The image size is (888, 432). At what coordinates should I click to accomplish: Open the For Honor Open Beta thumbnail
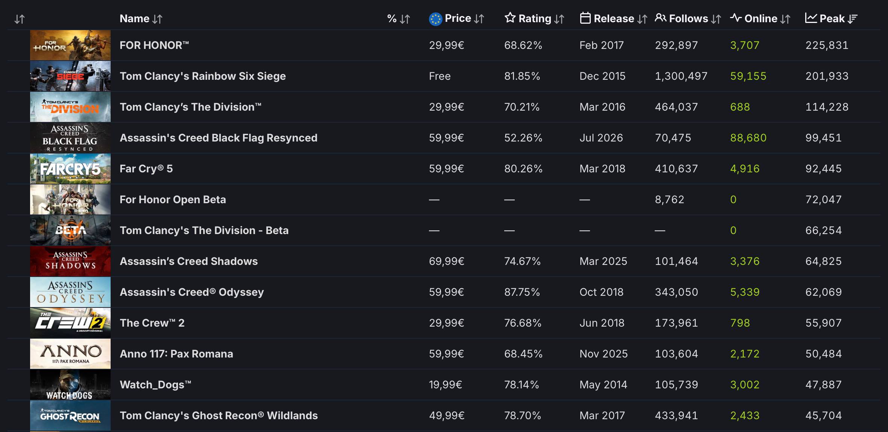(x=70, y=199)
